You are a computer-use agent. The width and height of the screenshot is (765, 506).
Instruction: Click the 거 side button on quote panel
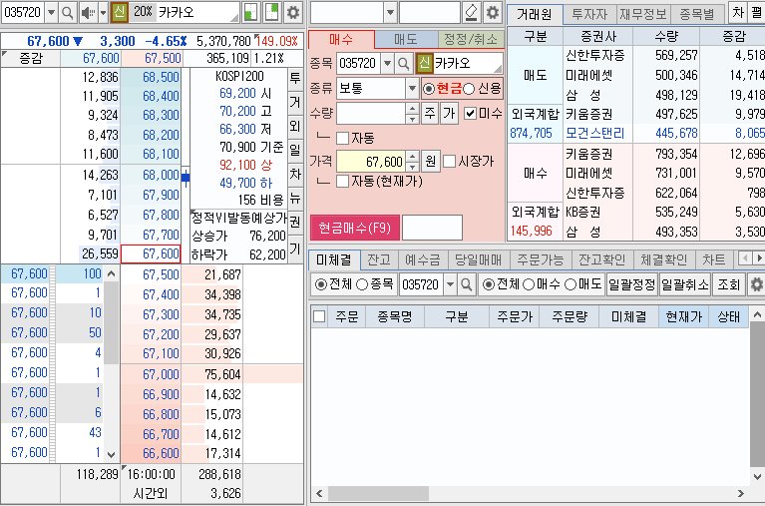295,102
